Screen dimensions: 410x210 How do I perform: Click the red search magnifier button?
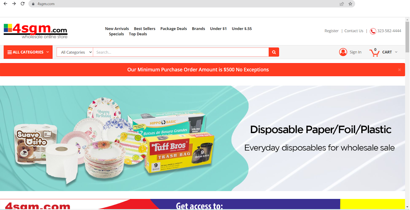274,52
